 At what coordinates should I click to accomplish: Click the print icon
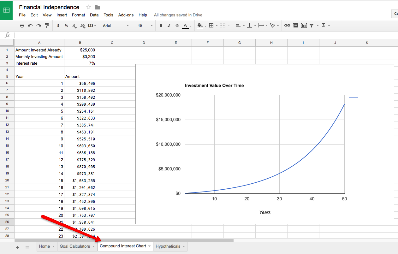pyautogui.click(x=22, y=26)
